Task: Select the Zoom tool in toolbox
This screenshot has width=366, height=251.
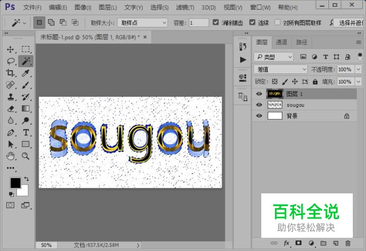Action: click(x=25, y=156)
